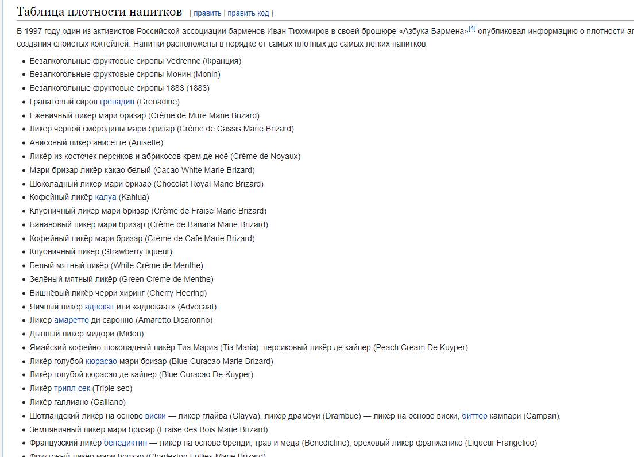
Task: Open the 'виски' link
Action: pyautogui.click(x=155, y=416)
